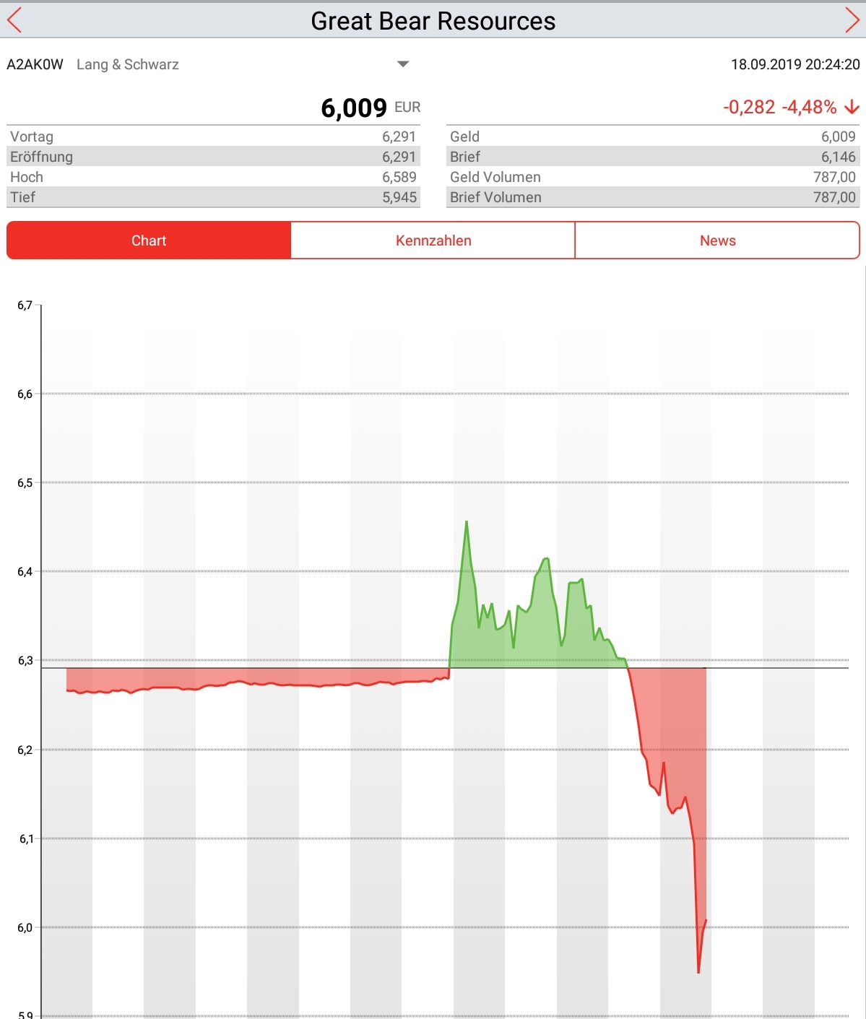Screen dimensions: 866x1019
Task: Select the Chart tab
Action: point(149,240)
